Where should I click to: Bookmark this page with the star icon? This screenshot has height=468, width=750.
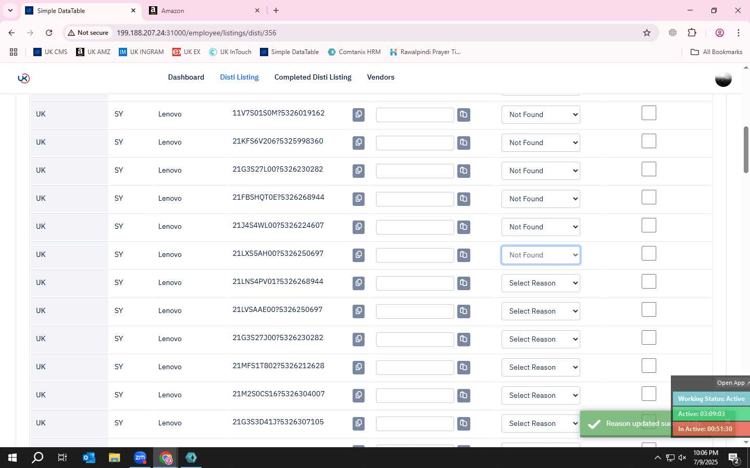[x=647, y=33]
